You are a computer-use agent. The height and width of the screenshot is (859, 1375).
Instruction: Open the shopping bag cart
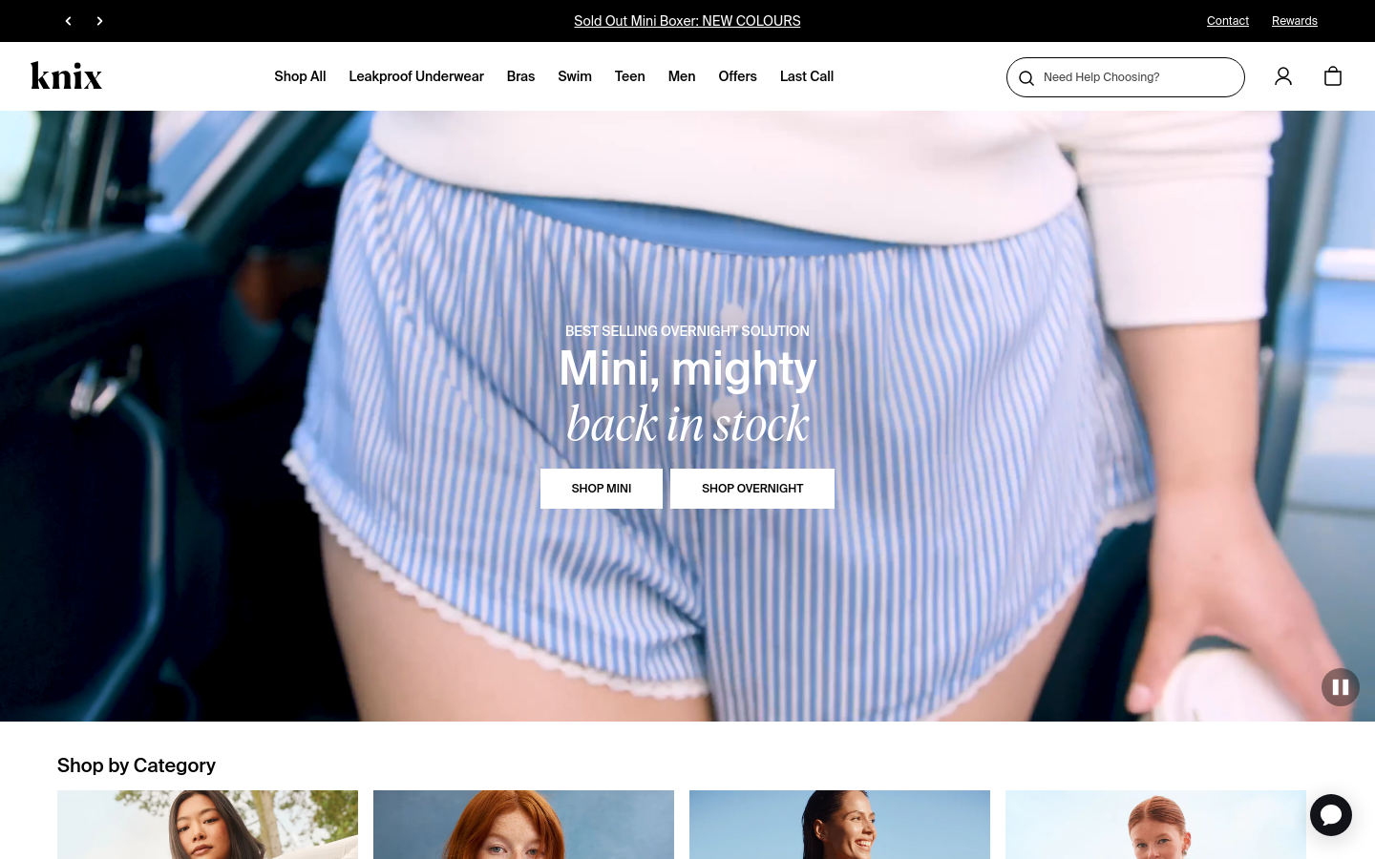click(1333, 76)
